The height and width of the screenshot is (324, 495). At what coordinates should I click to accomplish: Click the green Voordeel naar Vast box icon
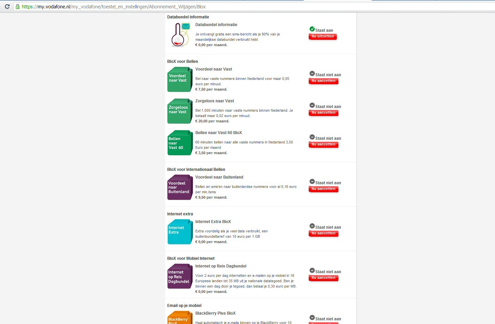pos(180,80)
